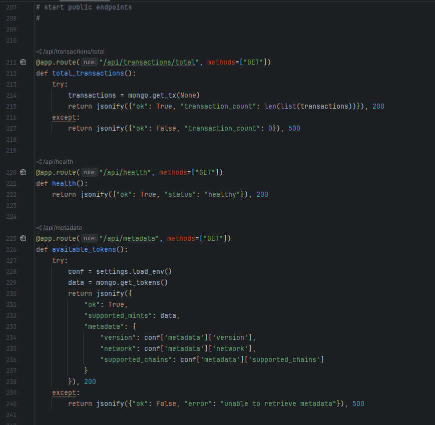The height and width of the screenshot is (425, 435).
Task: Click the status code 500 on line 240
Action: point(358,403)
